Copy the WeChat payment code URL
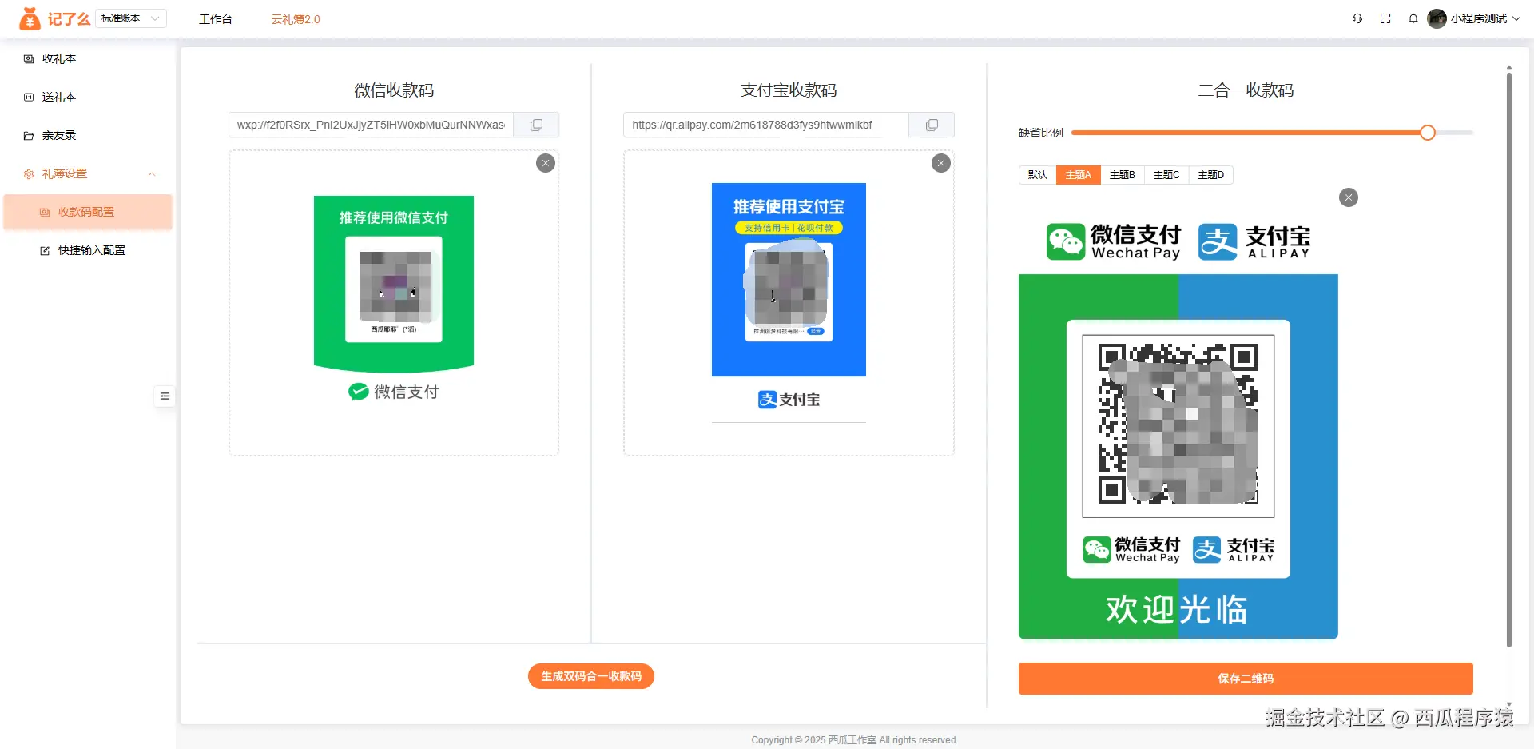 (x=536, y=125)
